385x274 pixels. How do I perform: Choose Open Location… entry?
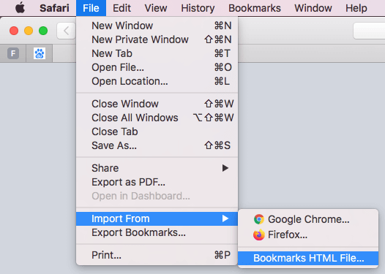[x=157, y=81]
